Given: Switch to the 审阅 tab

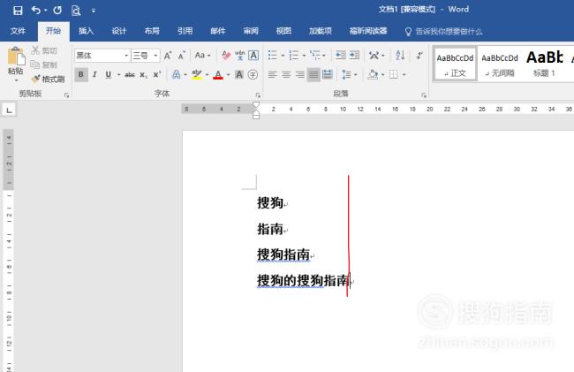Looking at the screenshot, I should click(x=251, y=31).
